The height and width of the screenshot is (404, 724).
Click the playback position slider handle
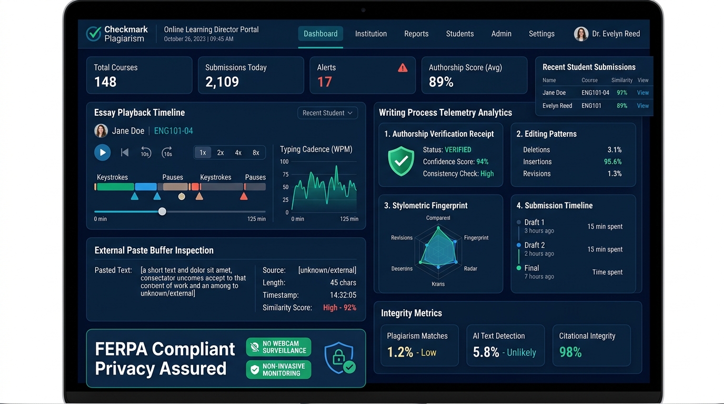coord(162,211)
